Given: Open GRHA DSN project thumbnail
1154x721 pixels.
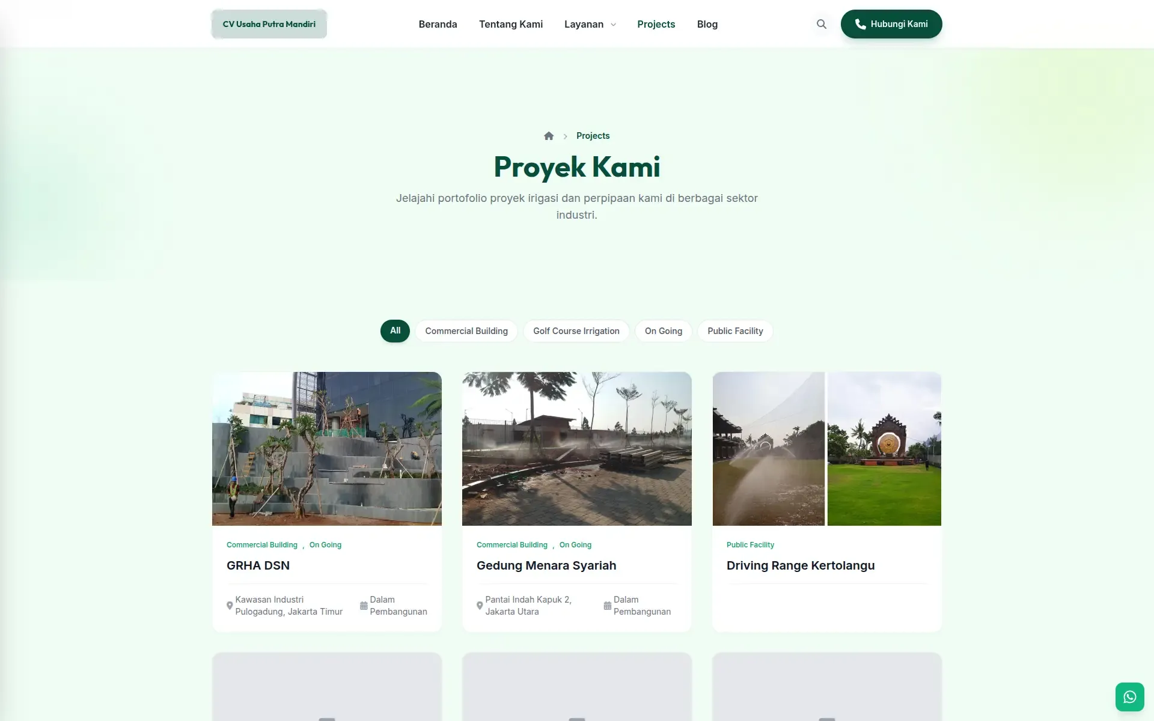Looking at the screenshot, I should pos(327,449).
